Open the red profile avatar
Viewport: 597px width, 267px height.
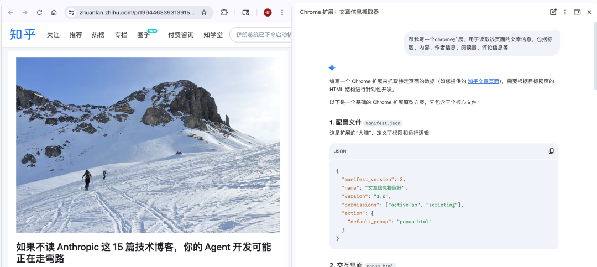tap(268, 13)
